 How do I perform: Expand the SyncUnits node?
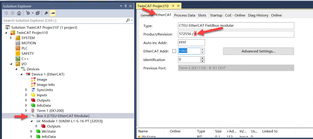click(26, 90)
